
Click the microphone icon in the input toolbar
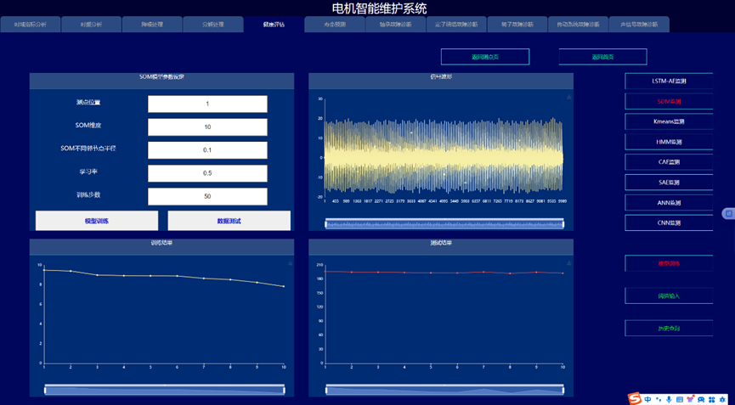coord(669,399)
